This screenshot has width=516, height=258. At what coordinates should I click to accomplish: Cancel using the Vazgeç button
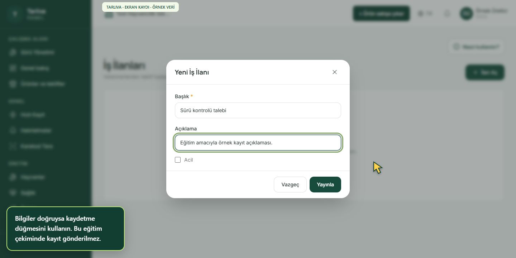(x=290, y=185)
